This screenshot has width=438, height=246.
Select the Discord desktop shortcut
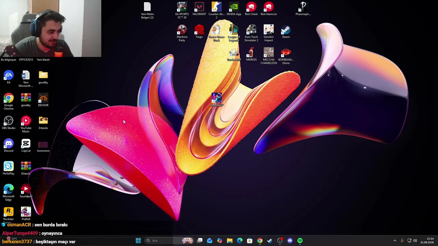[x=9, y=146]
